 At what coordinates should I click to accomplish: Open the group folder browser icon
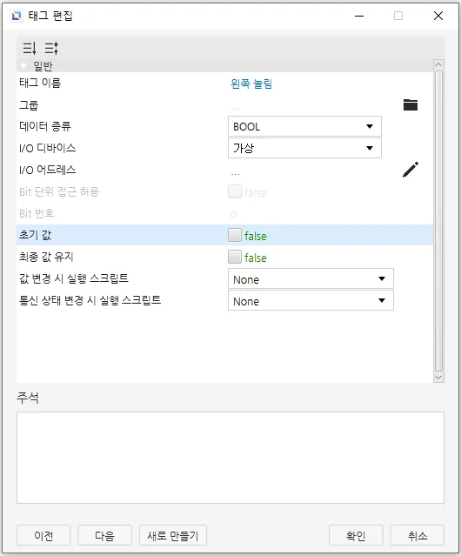click(x=411, y=104)
